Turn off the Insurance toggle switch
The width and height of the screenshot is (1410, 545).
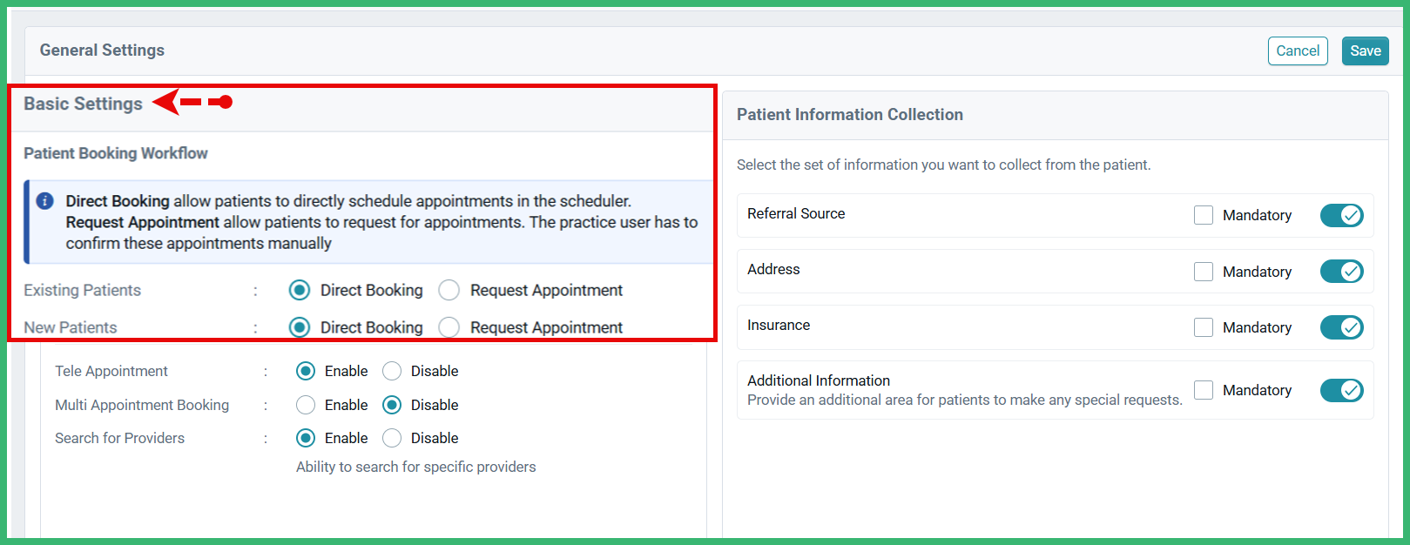pyautogui.click(x=1341, y=326)
